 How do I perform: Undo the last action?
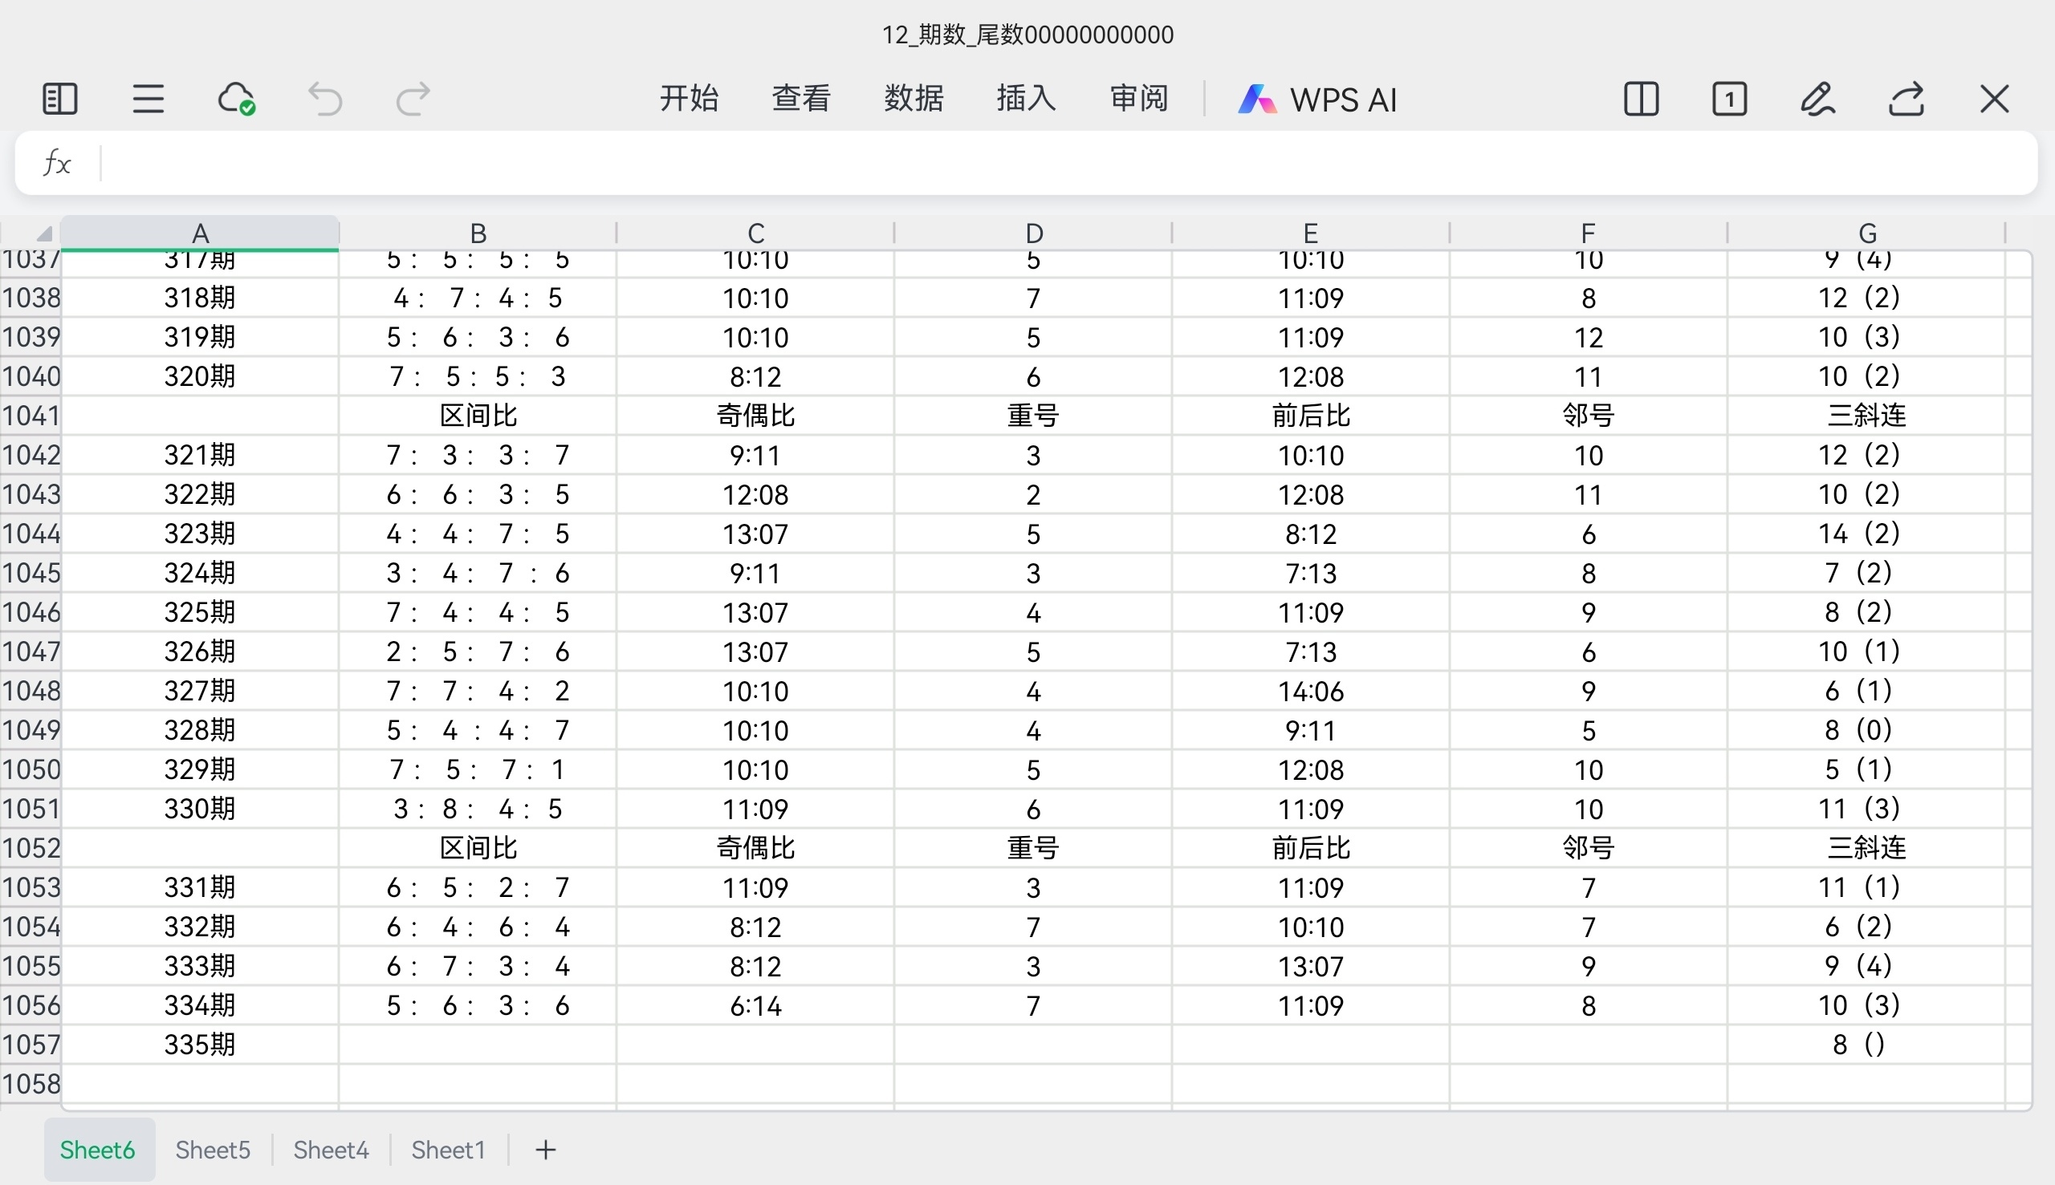325,99
